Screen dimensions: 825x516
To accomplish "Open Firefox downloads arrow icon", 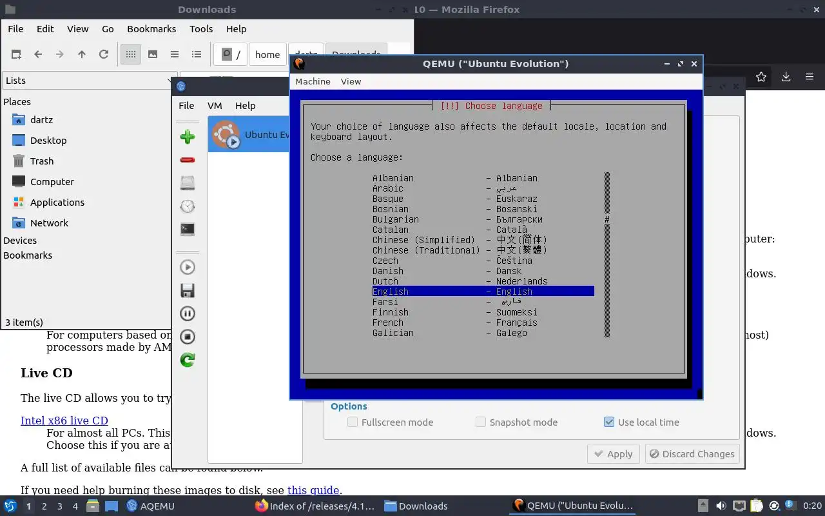I will [786, 77].
